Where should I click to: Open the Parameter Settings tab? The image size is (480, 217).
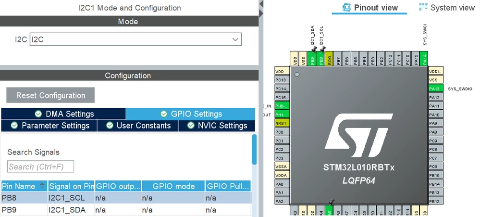point(49,126)
